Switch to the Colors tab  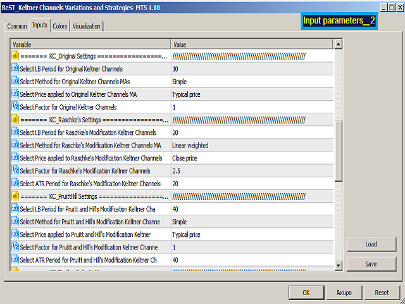coord(60,26)
